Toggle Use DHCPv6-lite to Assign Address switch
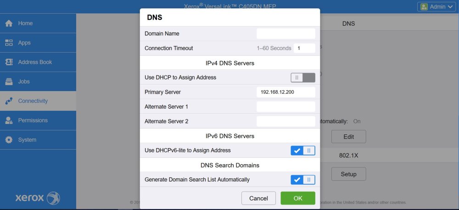The height and width of the screenshot is (210, 459). click(303, 151)
